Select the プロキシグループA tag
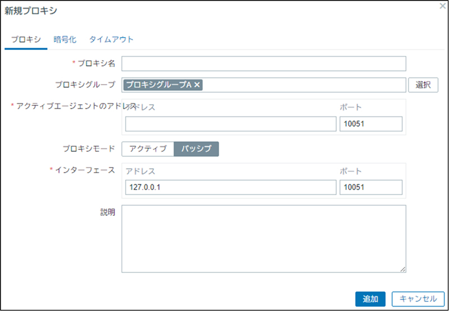This screenshot has width=449, height=311. [158, 85]
